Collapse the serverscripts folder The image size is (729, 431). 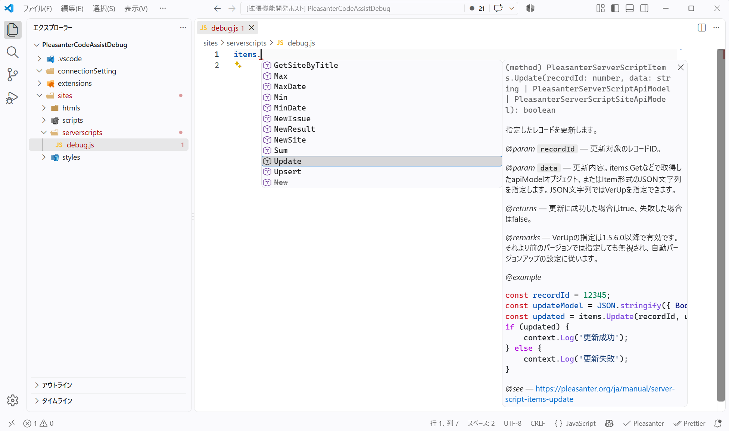(44, 132)
